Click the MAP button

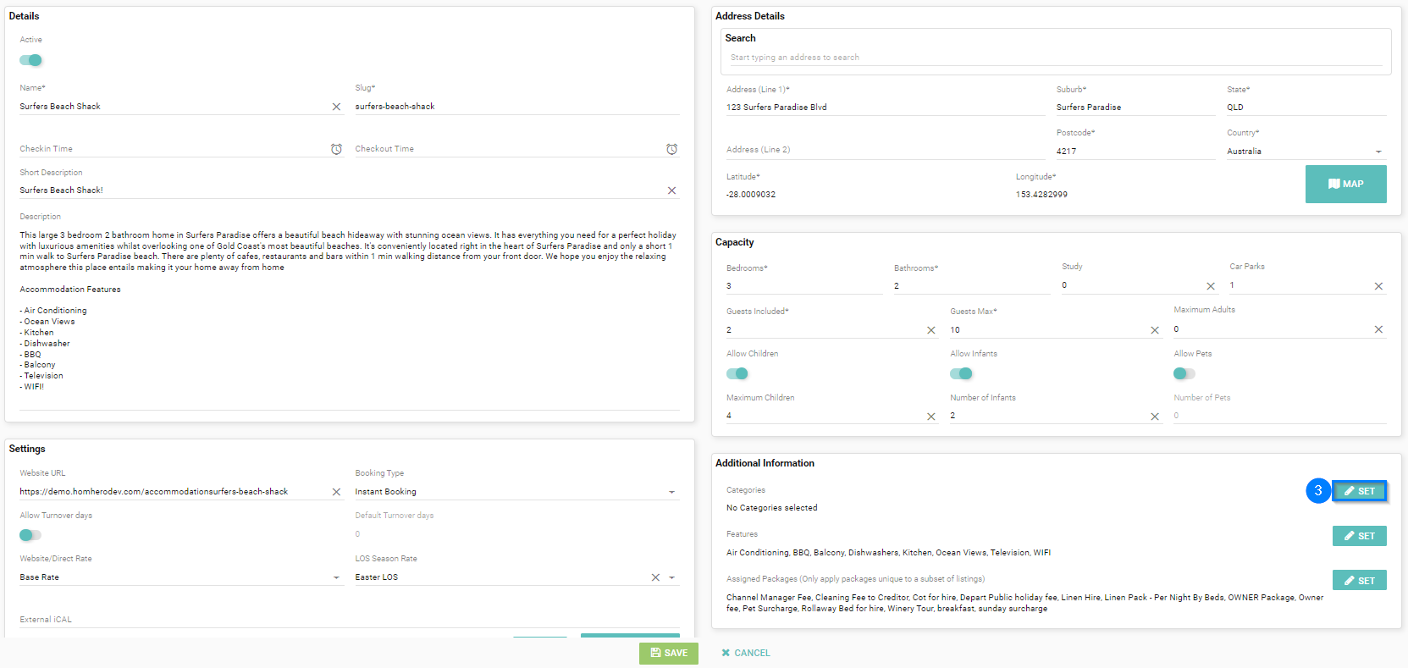(1345, 184)
